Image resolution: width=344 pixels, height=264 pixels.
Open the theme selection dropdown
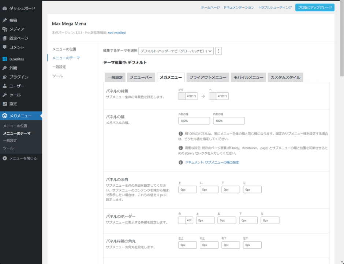click(176, 51)
